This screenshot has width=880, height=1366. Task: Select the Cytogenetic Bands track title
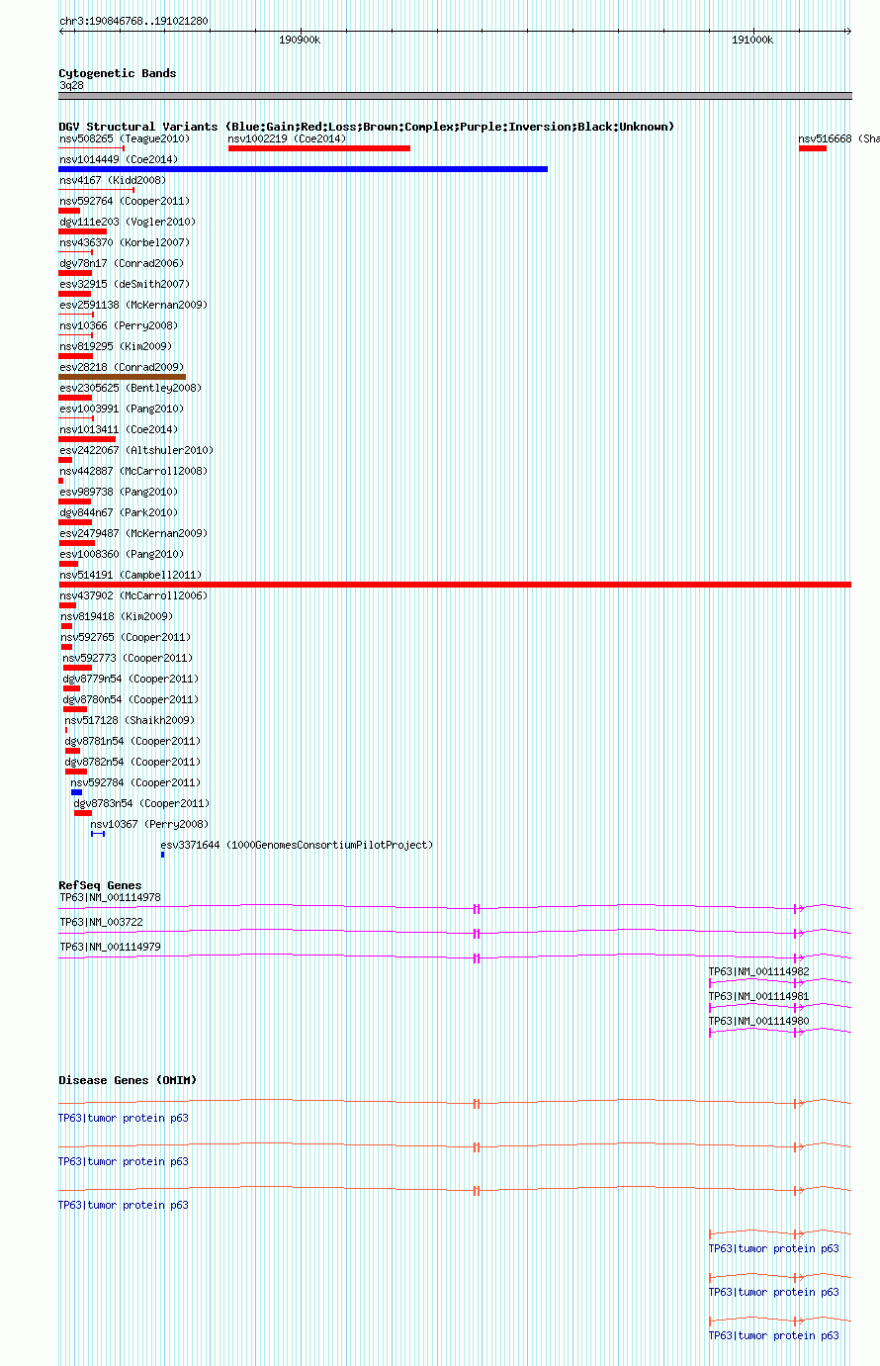(118, 73)
